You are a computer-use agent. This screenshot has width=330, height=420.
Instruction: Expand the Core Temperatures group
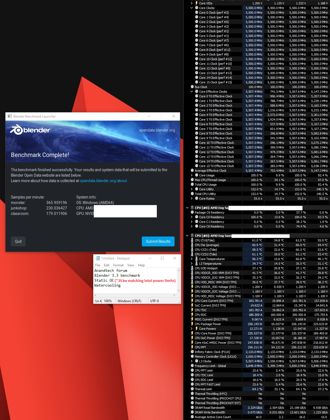coord(192,259)
